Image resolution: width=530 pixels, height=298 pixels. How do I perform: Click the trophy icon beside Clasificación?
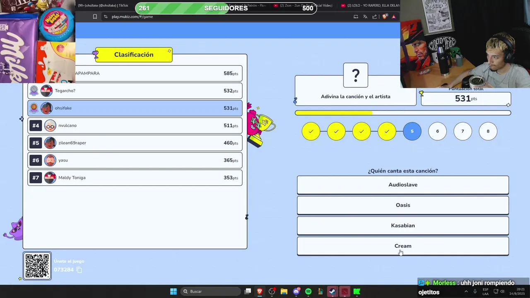coord(96,55)
